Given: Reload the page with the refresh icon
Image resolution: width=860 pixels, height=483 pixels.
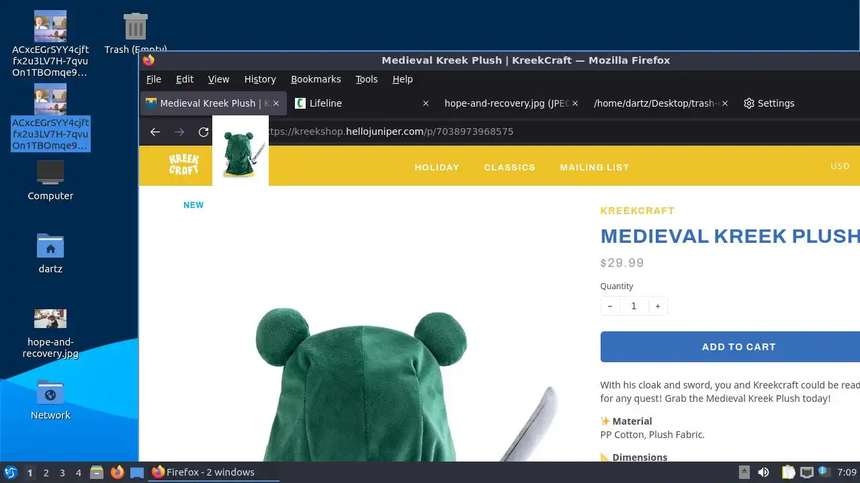Looking at the screenshot, I should [204, 131].
